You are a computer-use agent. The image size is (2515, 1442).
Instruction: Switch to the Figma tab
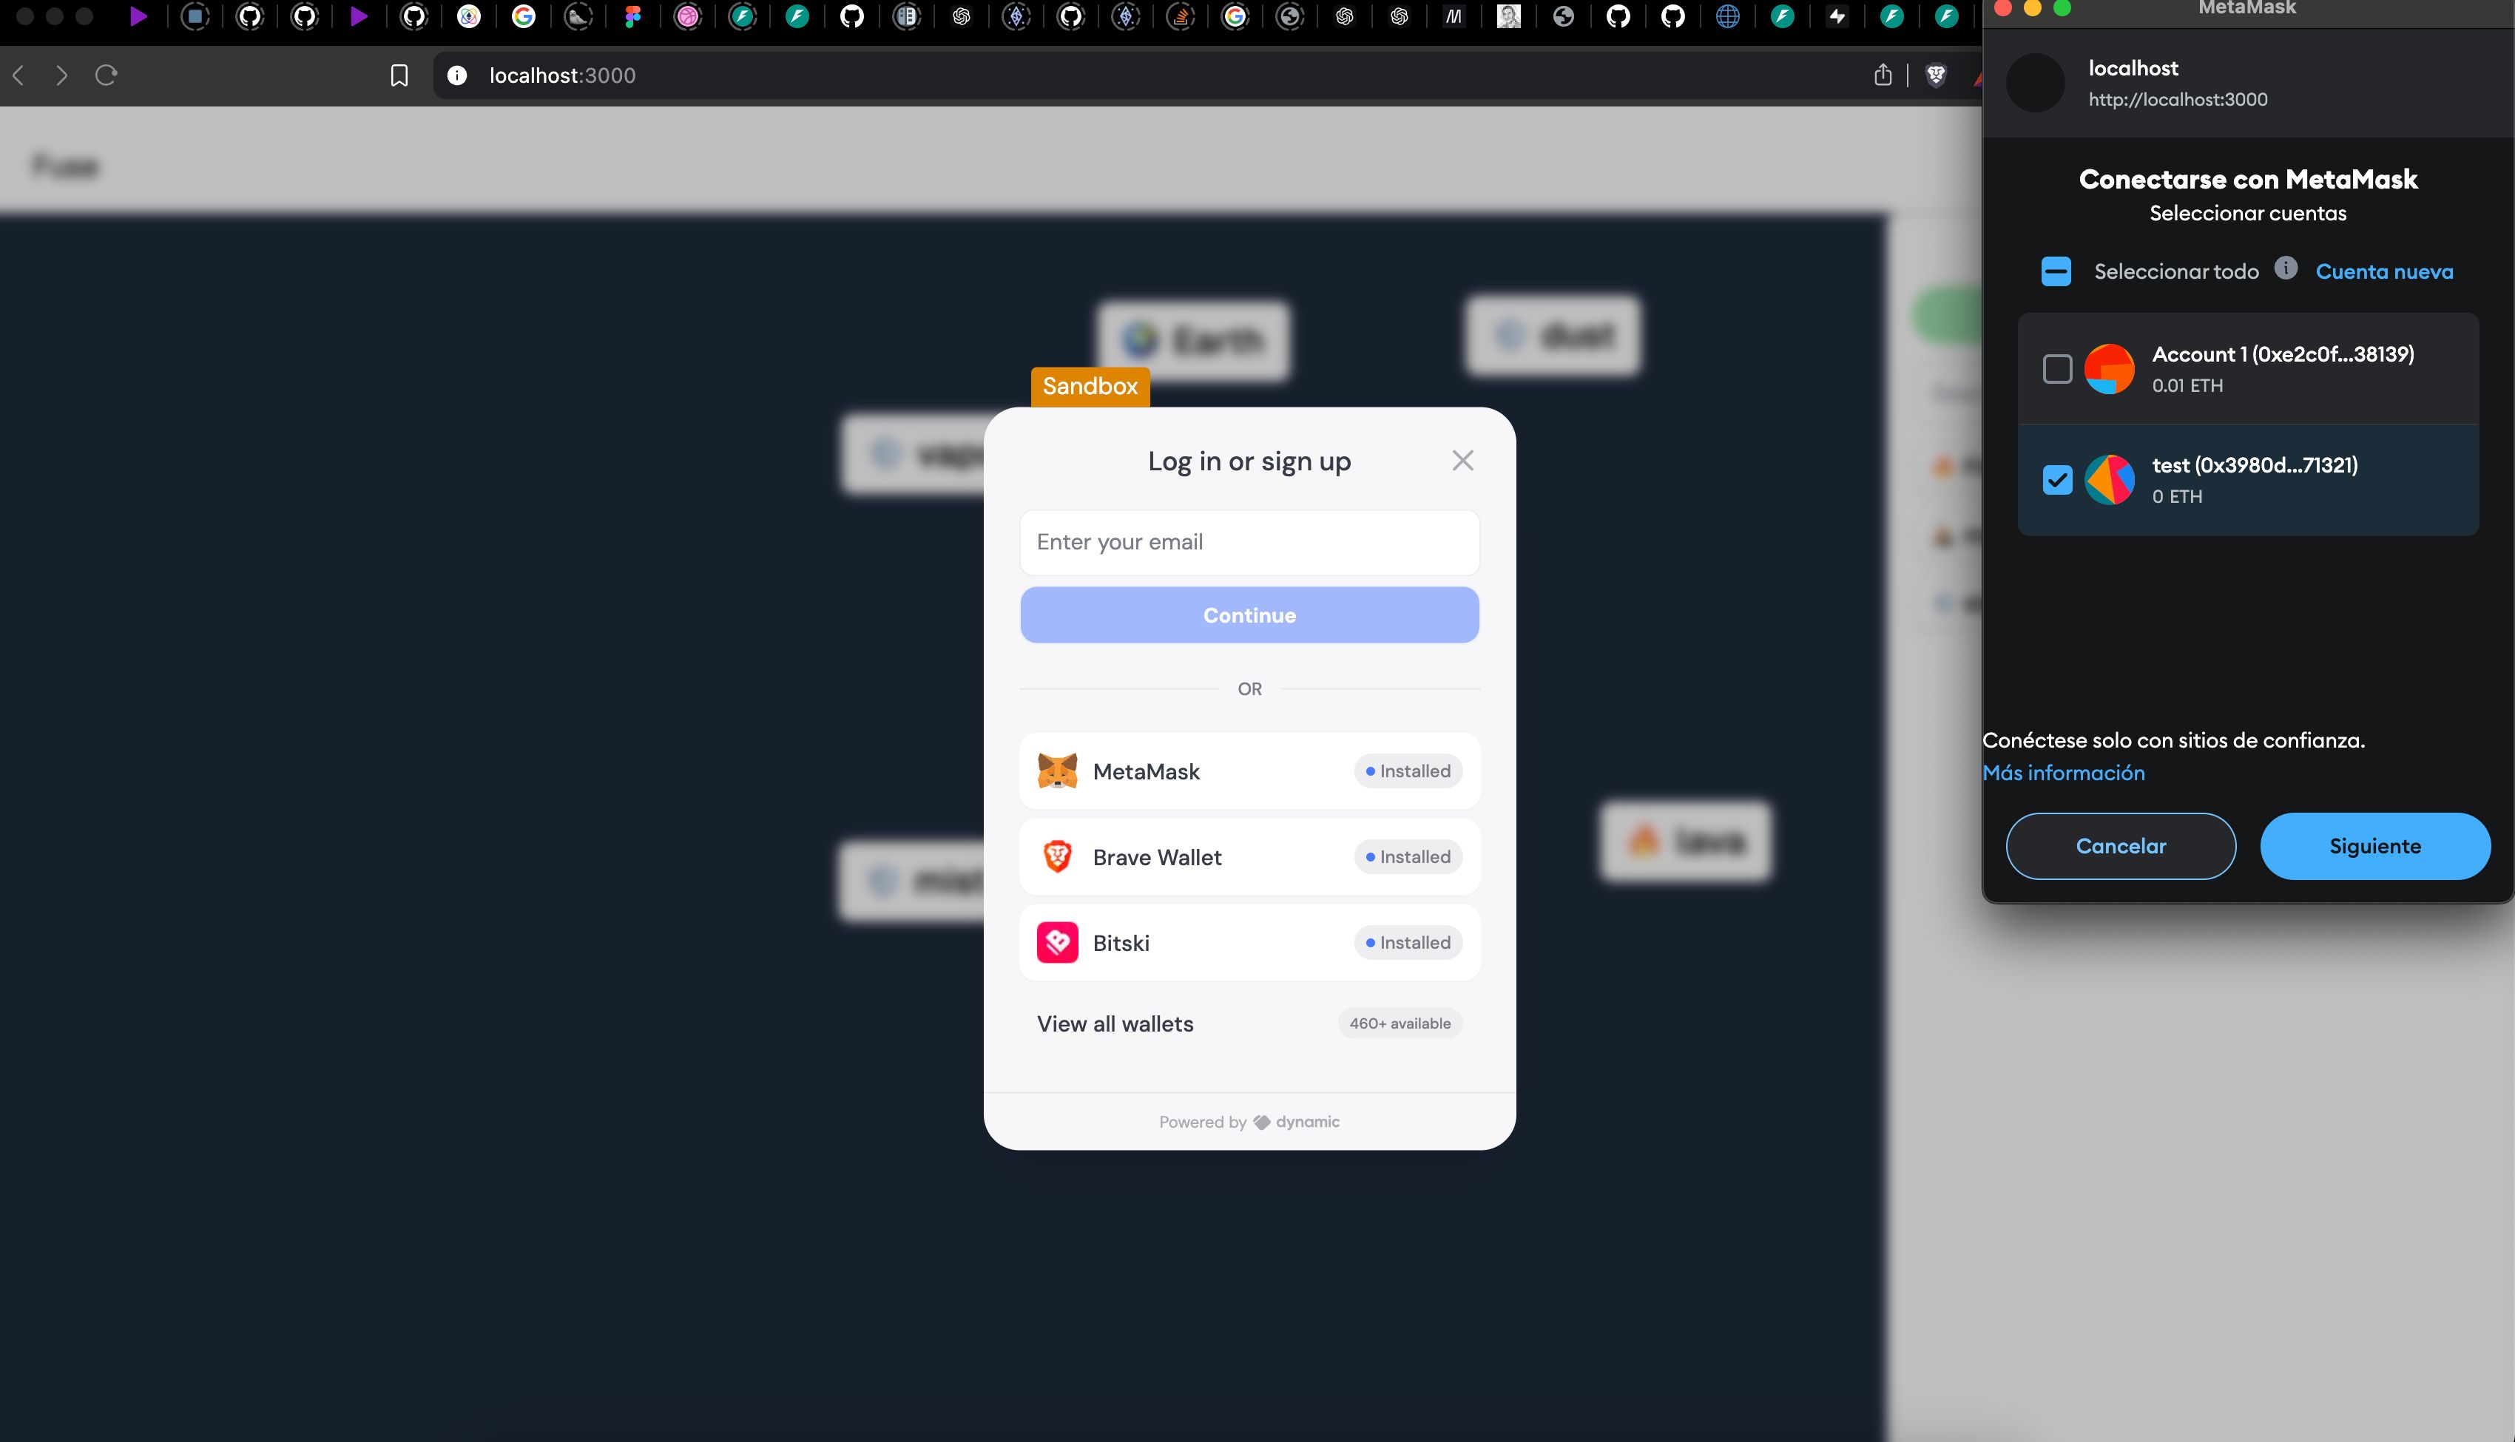coord(633,16)
